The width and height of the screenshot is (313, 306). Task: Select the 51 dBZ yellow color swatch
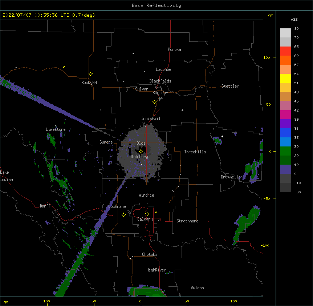(285, 78)
